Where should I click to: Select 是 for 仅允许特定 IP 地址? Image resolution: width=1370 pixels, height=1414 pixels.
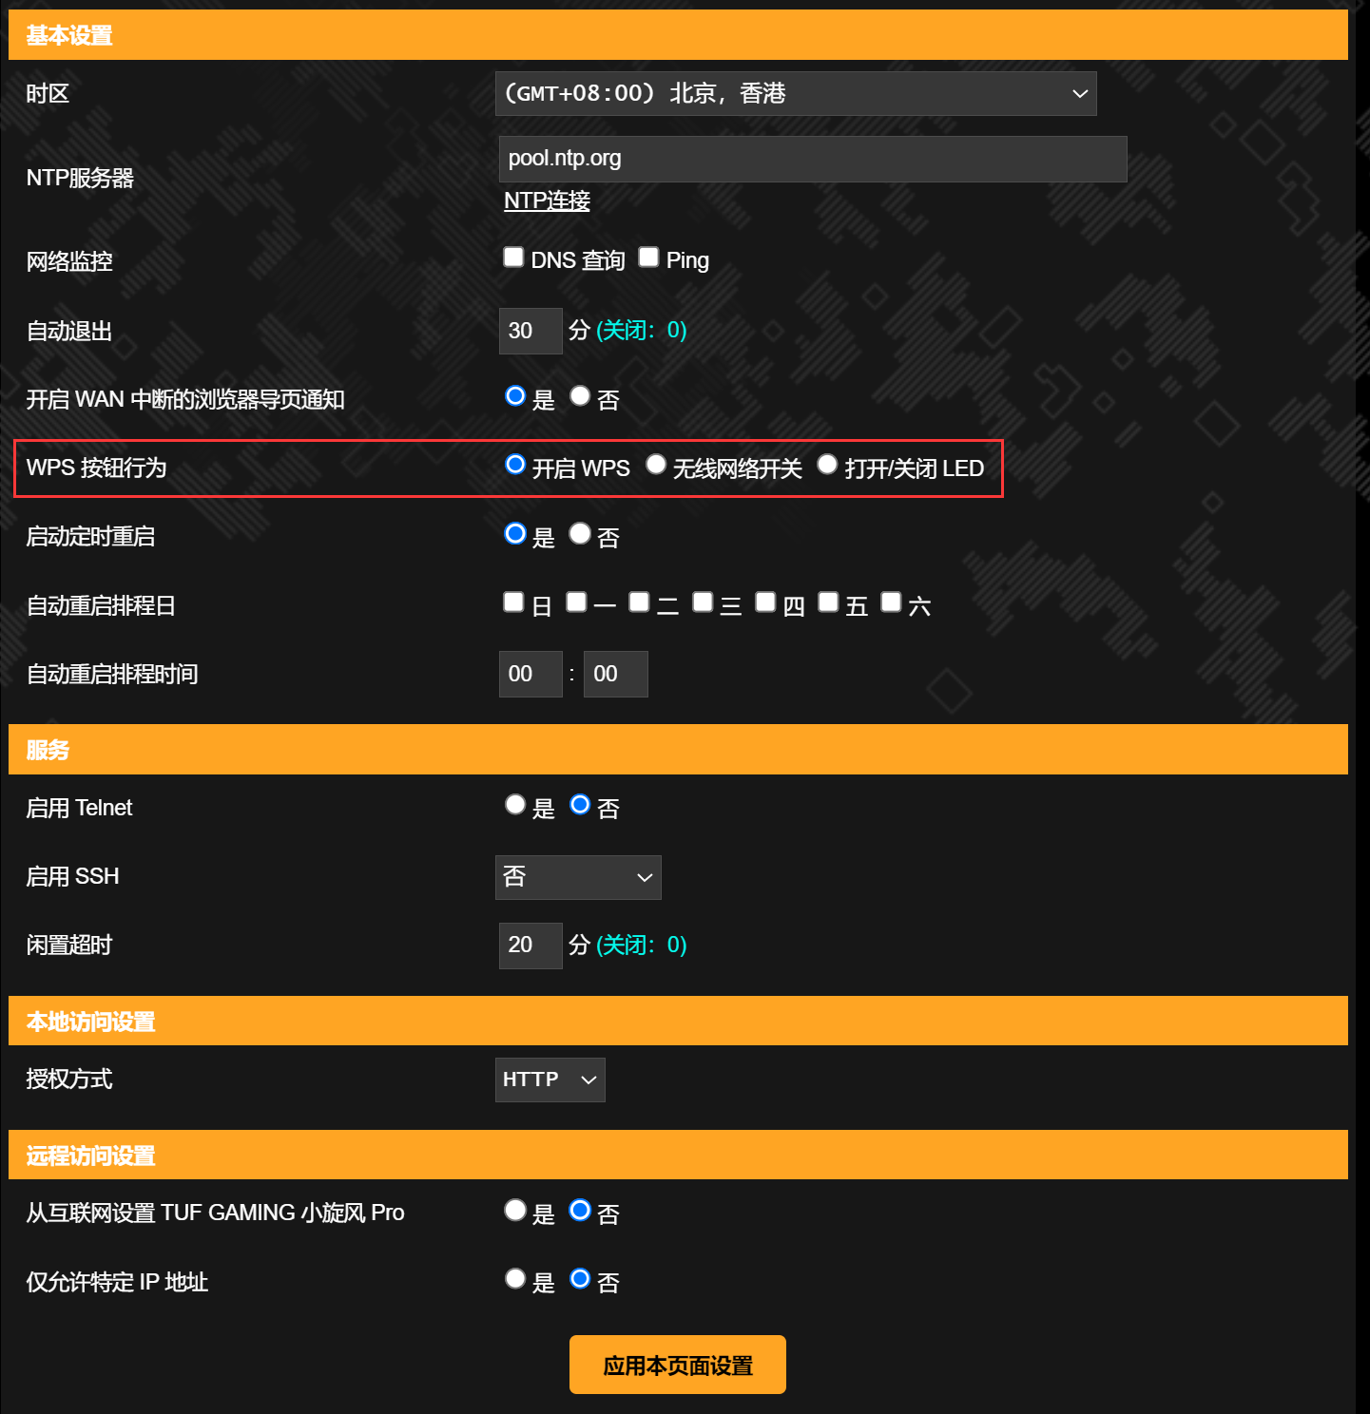coord(515,1279)
